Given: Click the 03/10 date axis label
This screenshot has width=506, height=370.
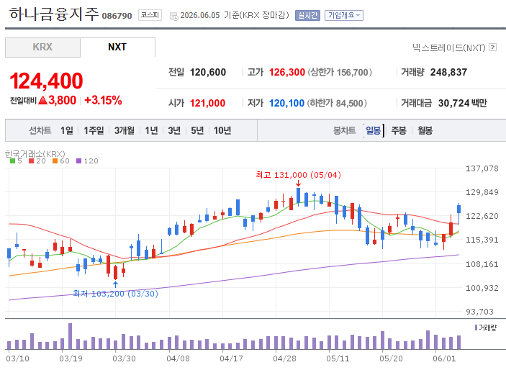Looking at the screenshot, I should coord(17,358).
